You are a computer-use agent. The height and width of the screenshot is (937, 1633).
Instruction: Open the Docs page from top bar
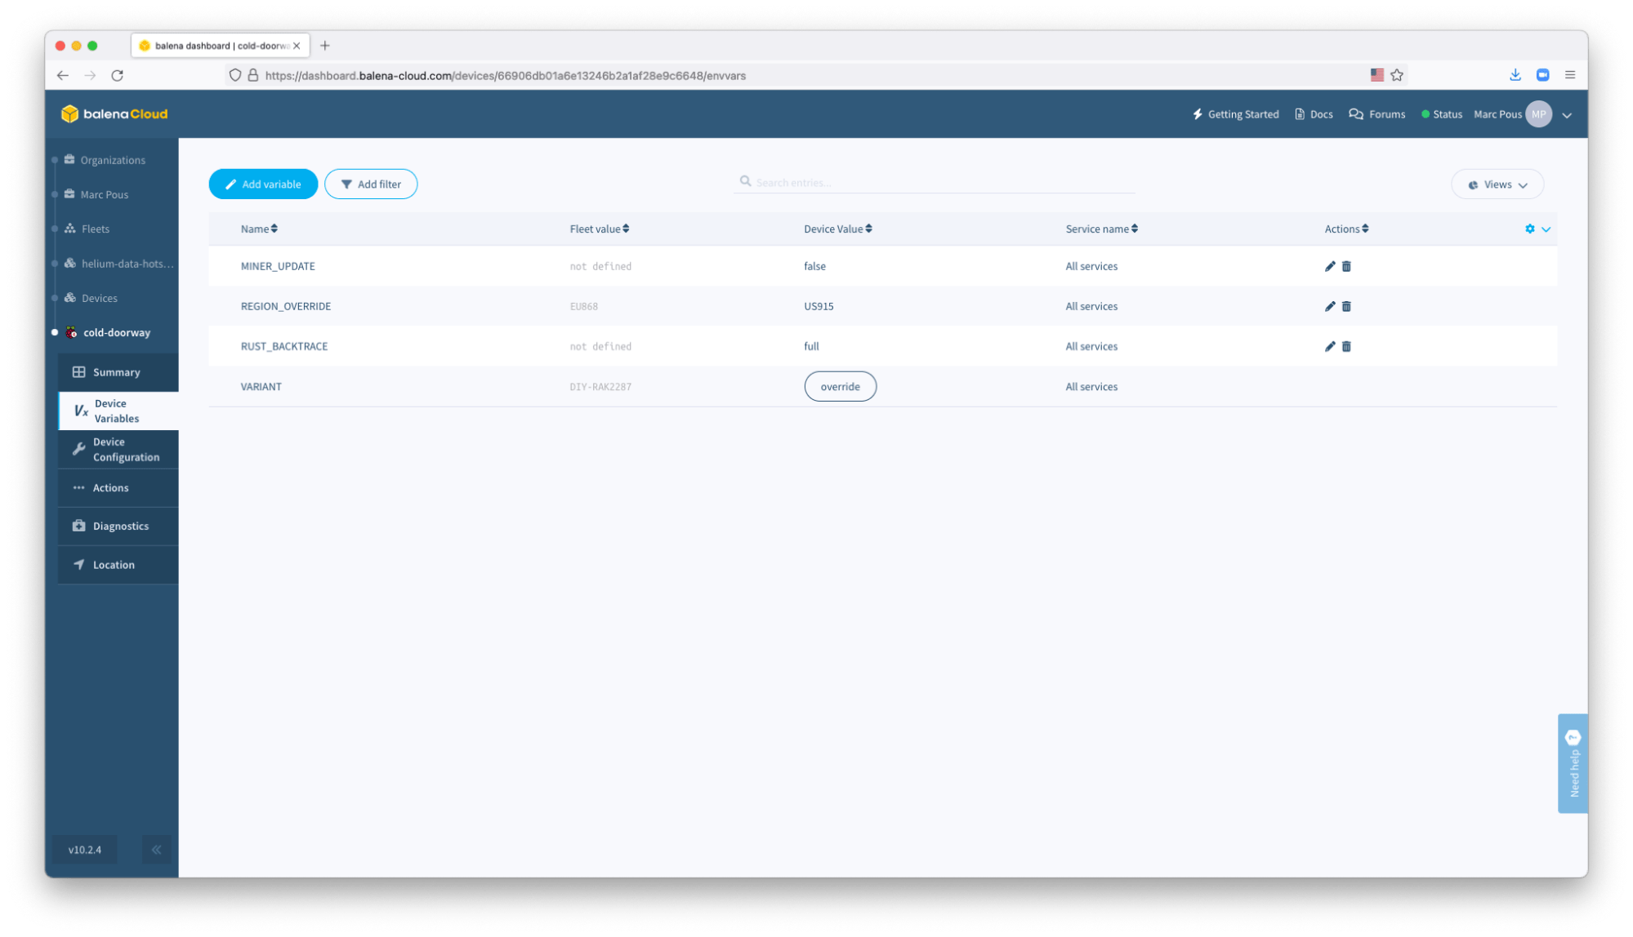[x=1313, y=114]
